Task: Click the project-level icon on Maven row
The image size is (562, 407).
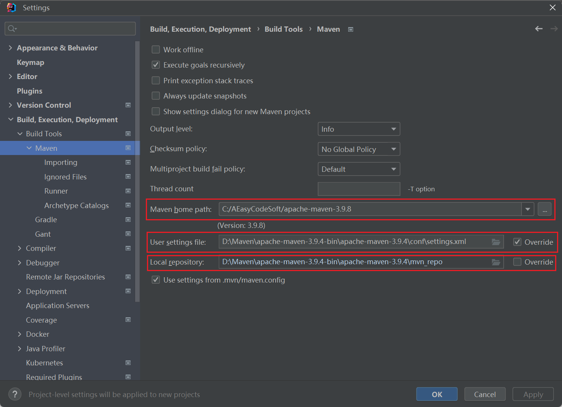Action: pyautogui.click(x=128, y=148)
